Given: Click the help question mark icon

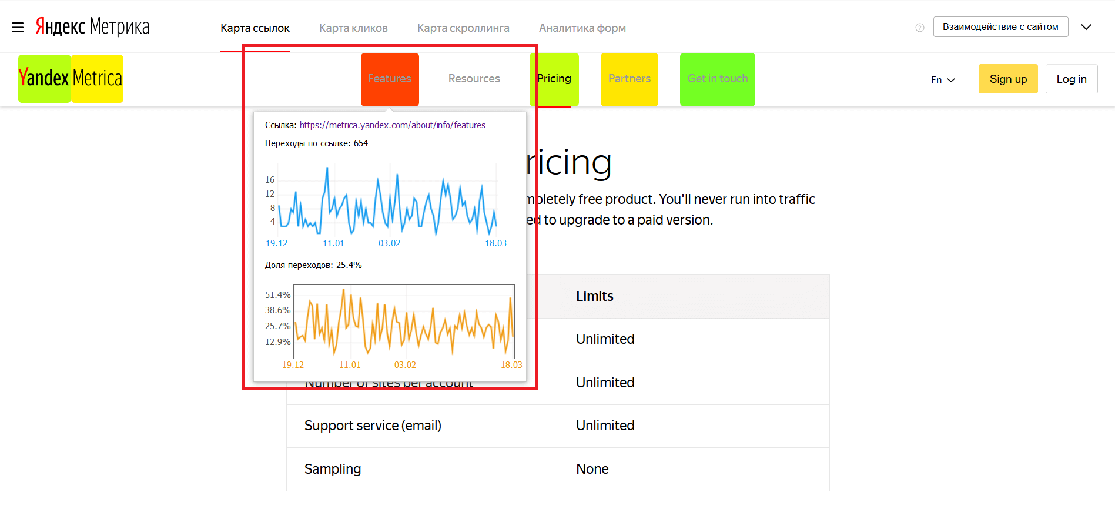Looking at the screenshot, I should click(x=920, y=28).
